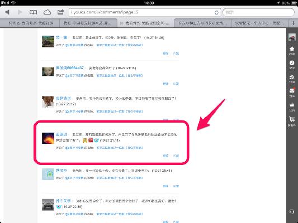Click the headset support icon in sidebar
The image size is (298, 223).
coord(292,212)
